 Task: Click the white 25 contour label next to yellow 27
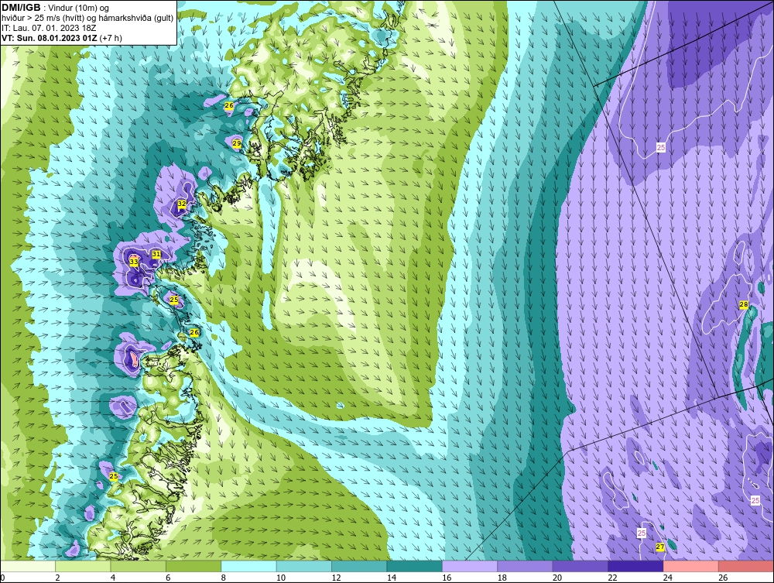pyautogui.click(x=641, y=533)
